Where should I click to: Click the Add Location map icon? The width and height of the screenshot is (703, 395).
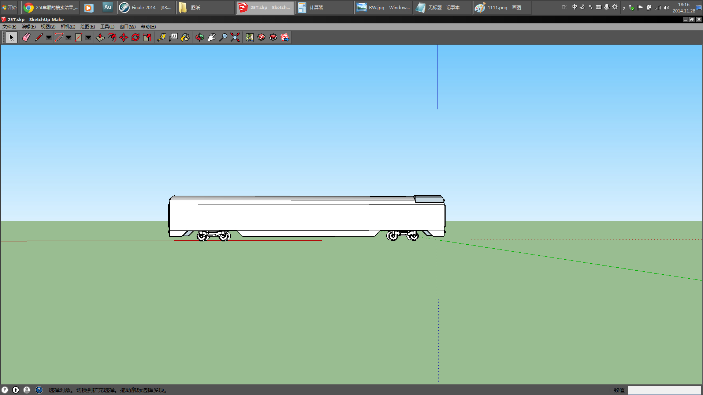[250, 37]
